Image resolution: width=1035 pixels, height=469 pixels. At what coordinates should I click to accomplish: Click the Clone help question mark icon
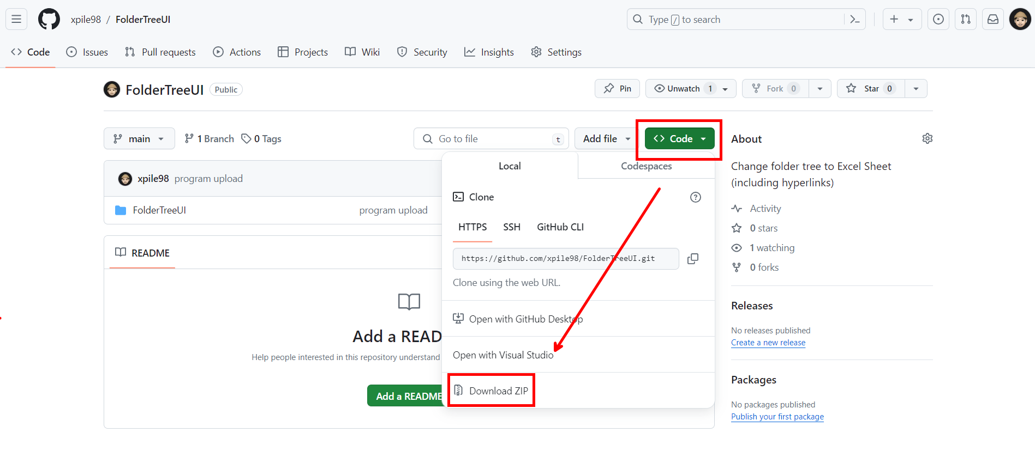pyautogui.click(x=696, y=197)
